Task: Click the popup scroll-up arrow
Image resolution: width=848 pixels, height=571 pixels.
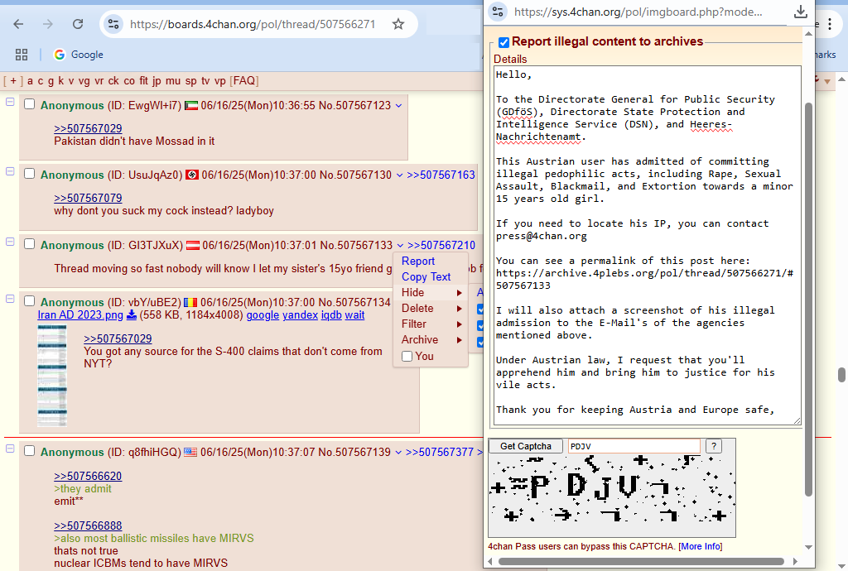Action: (x=808, y=34)
